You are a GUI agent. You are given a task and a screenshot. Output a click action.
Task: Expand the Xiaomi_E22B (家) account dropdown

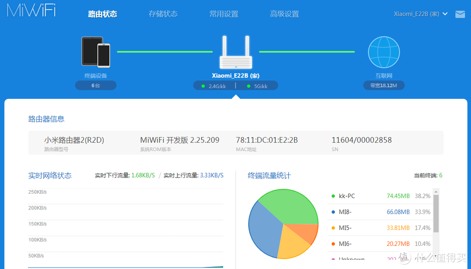pyautogui.click(x=420, y=14)
